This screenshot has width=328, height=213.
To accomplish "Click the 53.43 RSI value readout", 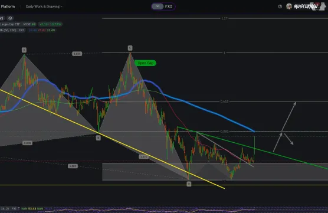I will (32, 209).
